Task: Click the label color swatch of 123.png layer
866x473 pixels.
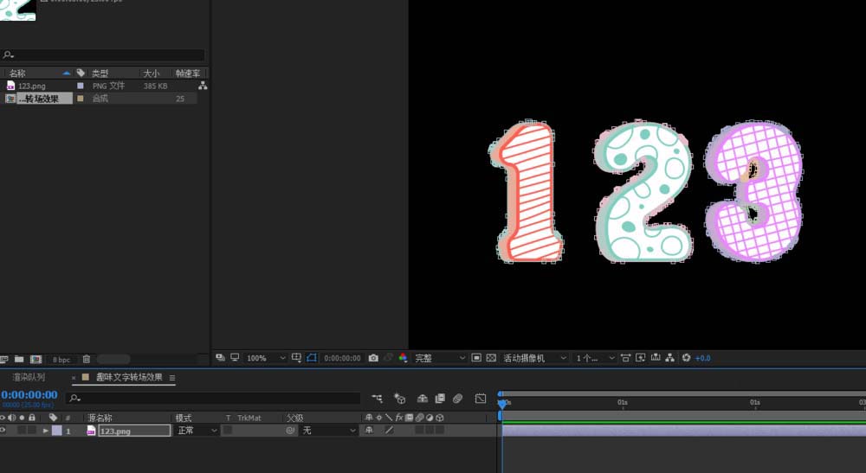Action: 56,431
